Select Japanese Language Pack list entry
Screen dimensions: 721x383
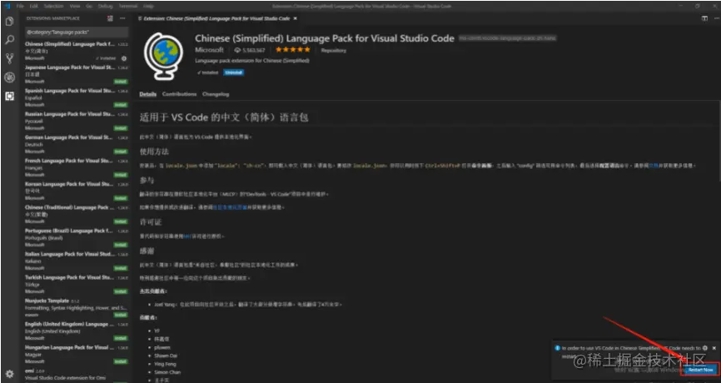(x=77, y=74)
